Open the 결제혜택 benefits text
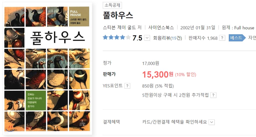The height and width of the screenshot is (137, 256). click(x=174, y=122)
